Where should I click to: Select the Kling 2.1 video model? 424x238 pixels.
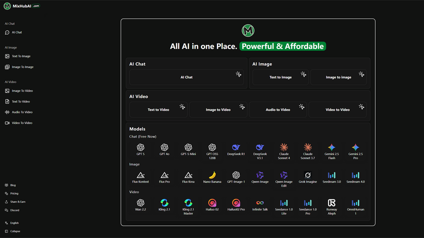(x=165, y=205)
